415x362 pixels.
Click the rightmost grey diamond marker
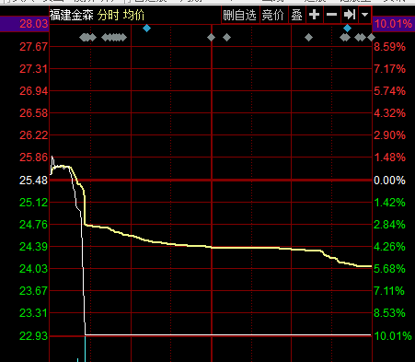point(371,38)
